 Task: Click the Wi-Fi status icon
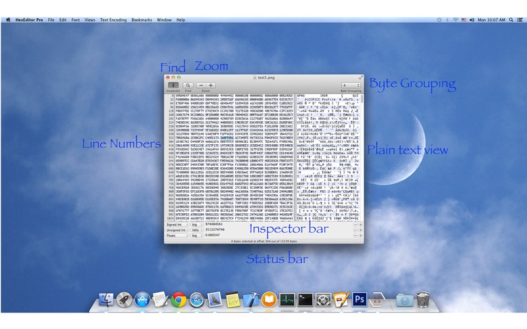click(x=455, y=20)
